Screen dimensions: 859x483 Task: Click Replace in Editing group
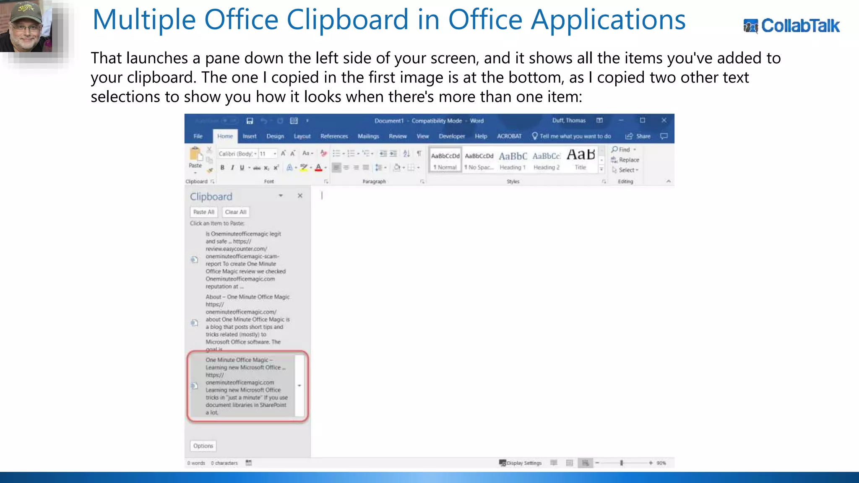[x=625, y=160]
